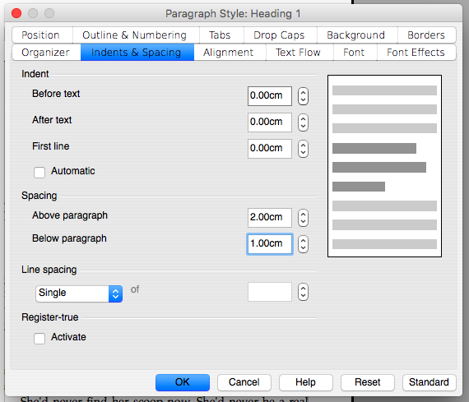Screen dimensions: 469x402
Task: Click the Above paragraph spacing stepper
Action: (x=303, y=218)
